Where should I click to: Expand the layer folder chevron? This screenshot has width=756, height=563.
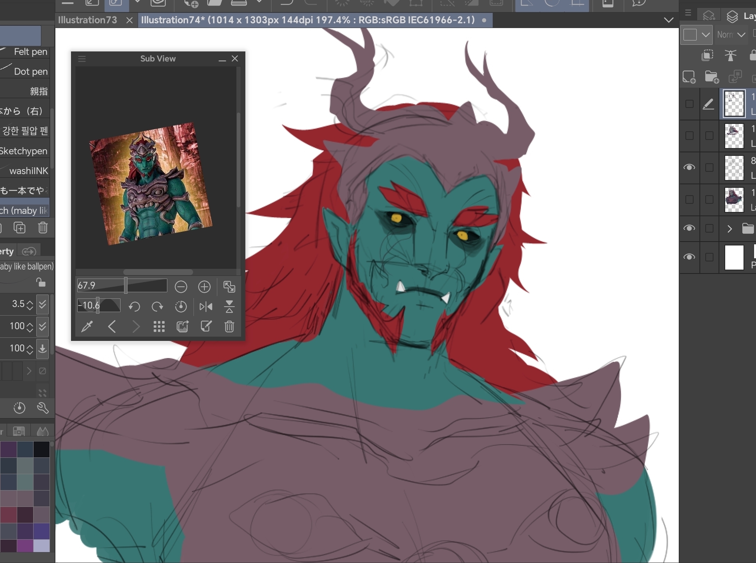tap(729, 229)
